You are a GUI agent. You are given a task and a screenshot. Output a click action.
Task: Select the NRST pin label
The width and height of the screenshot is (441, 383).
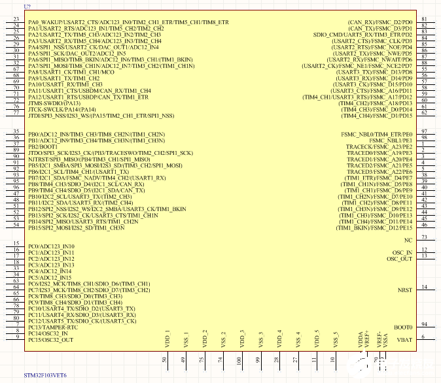(x=405, y=290)
